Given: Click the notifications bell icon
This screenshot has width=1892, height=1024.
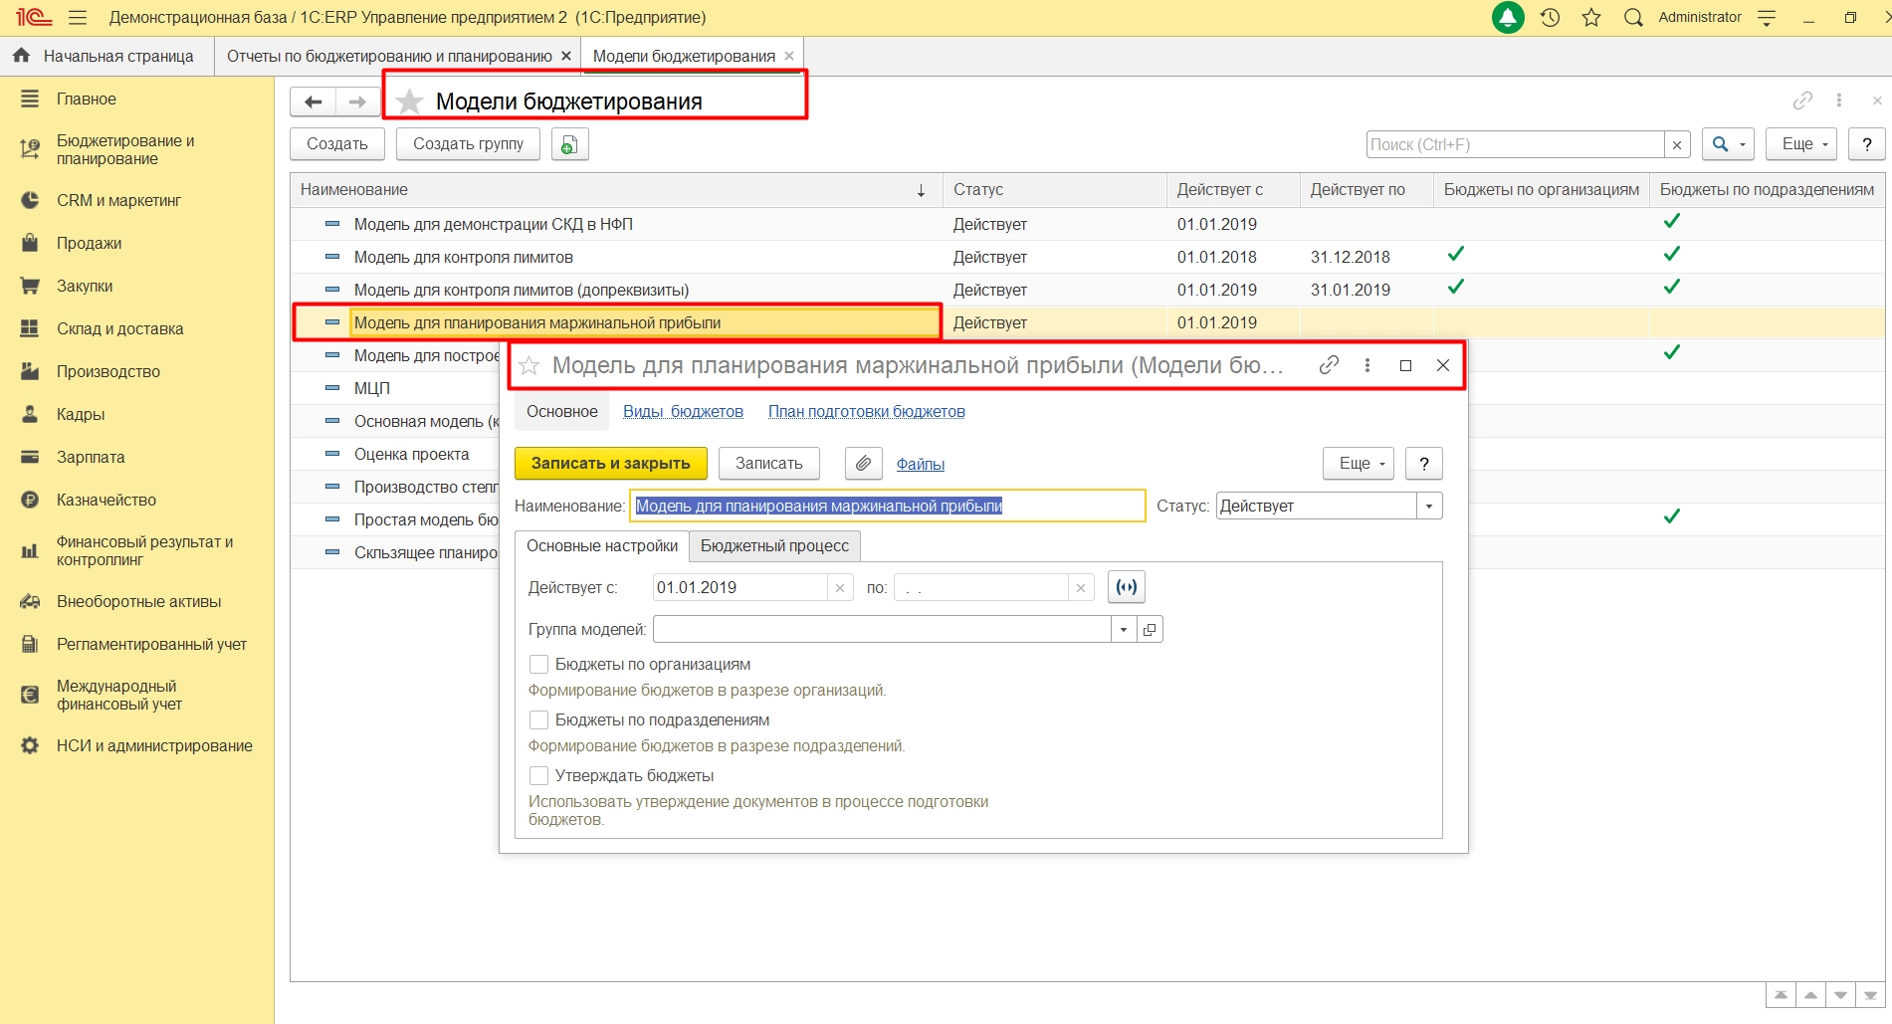Looking at the screenshot, I should pos(1508,18).
